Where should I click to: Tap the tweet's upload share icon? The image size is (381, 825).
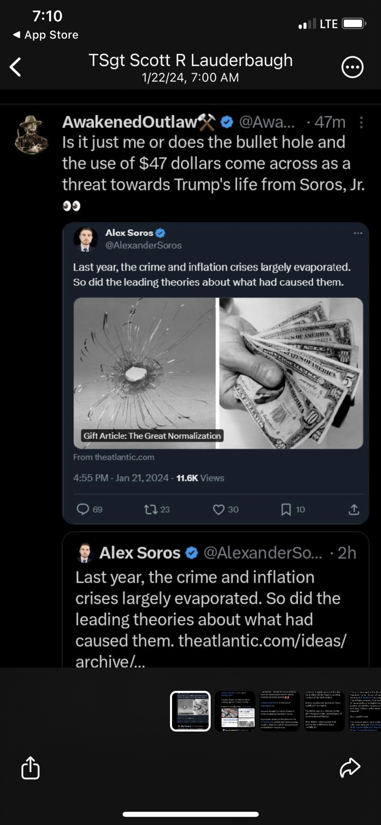[354, 510]
